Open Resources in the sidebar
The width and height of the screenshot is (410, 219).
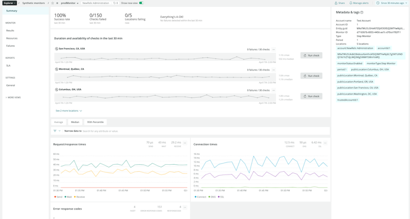tap(12, 38)
